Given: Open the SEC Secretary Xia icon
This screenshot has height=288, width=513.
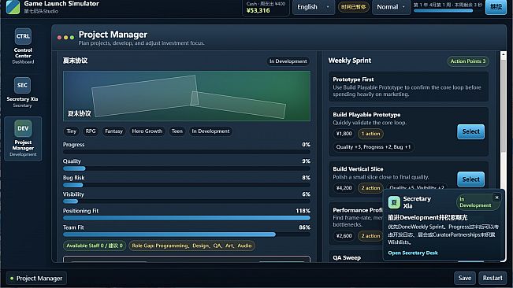Looking at the screenshot, I should pos(22,85).
